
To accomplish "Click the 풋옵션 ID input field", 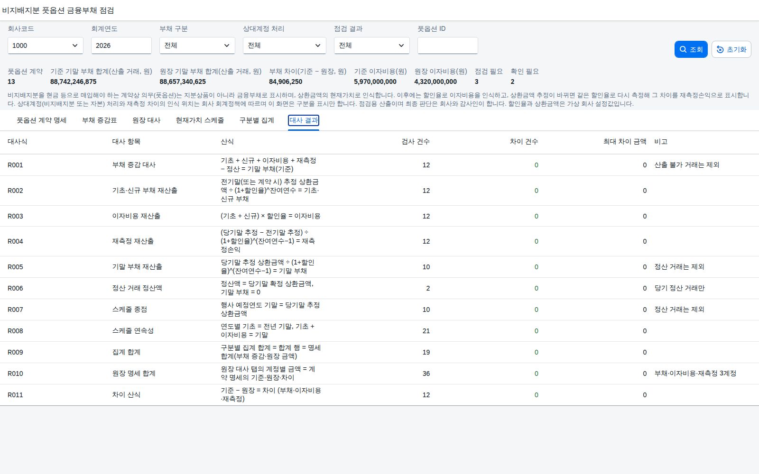I will click(448, 46).
